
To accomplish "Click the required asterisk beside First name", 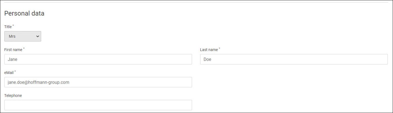I will (x=24, y=49).
